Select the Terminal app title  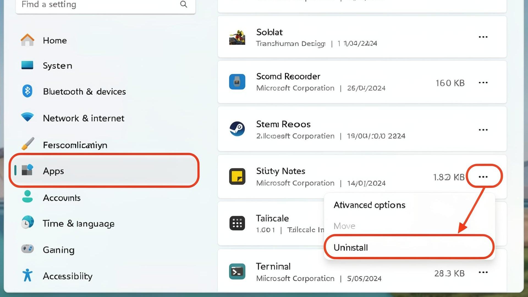pyautogui.click(x=273, y=266)
